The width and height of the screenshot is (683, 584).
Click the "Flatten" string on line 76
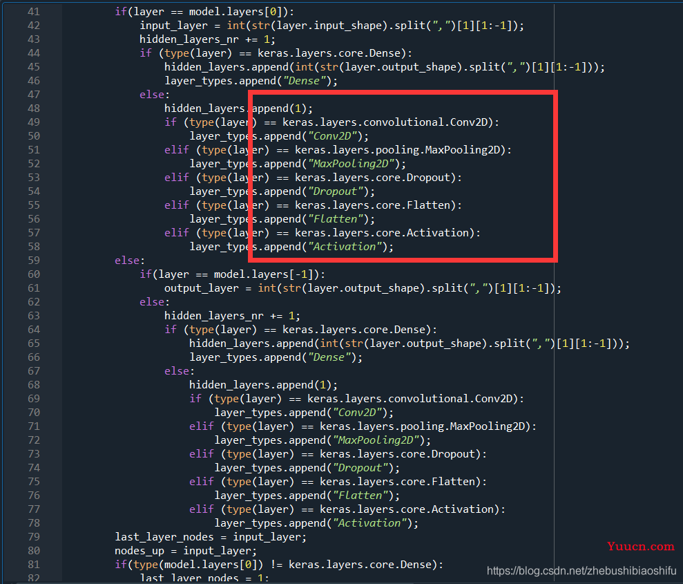pyautogui.click(x=360, y=496)
